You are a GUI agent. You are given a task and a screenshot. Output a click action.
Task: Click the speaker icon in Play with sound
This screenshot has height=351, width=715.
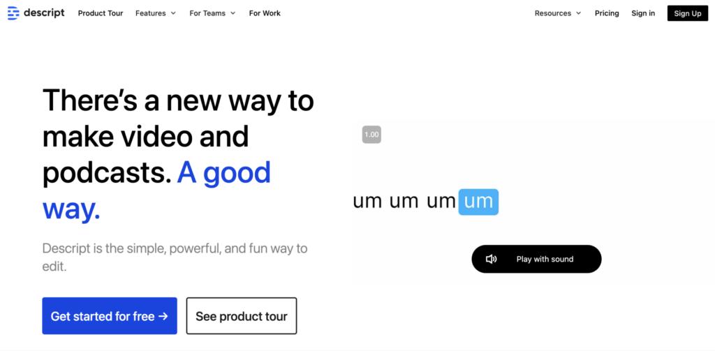coord(491,260)
